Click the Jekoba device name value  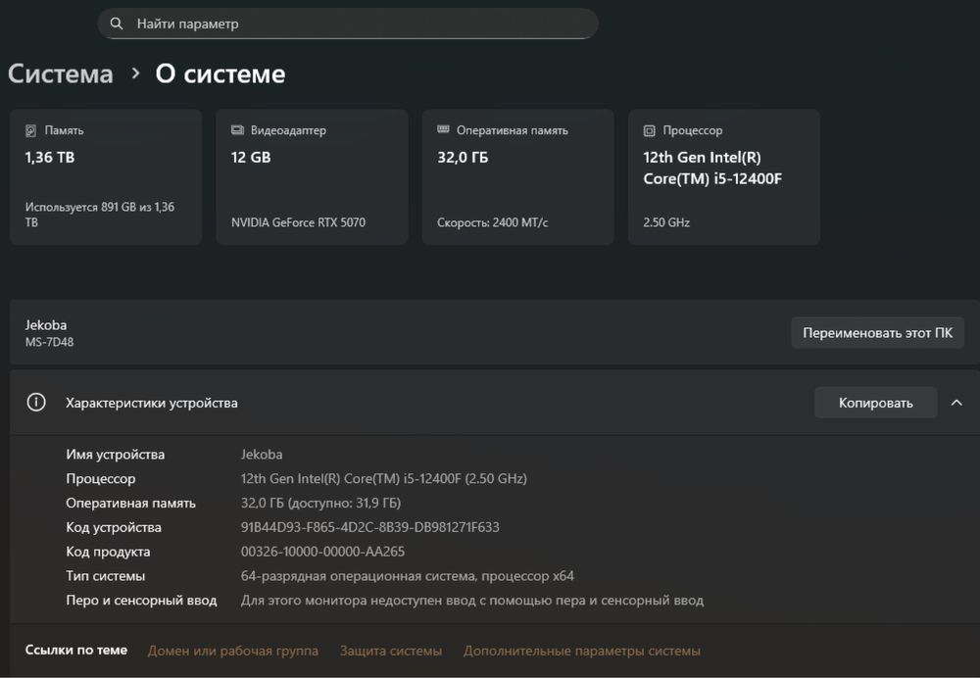[262, 455]
